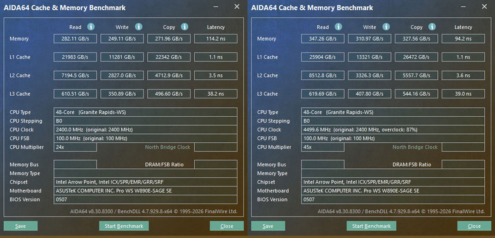Select L3 read value 610.51 GB/s
Screen dimensions: 495x238
[75, 94]
